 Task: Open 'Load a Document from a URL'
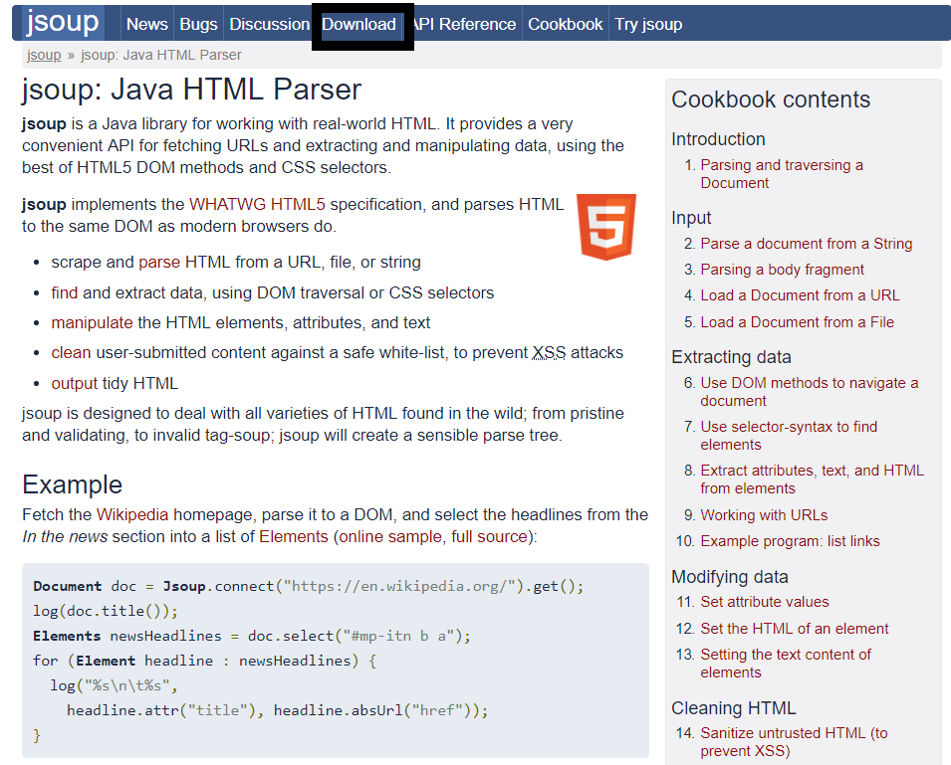pos(801,295)
